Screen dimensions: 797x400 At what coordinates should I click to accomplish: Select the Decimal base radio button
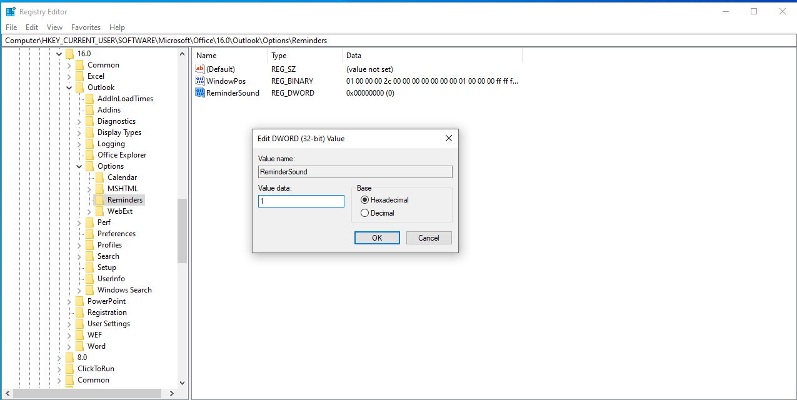[x=365, y=213]
